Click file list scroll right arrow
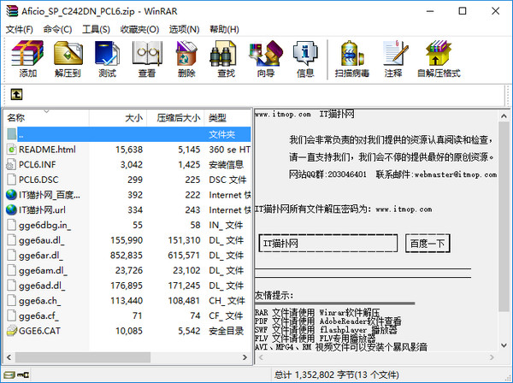Image resolution: width=513 pixels, height=383 pixels. tap(245, 357)
